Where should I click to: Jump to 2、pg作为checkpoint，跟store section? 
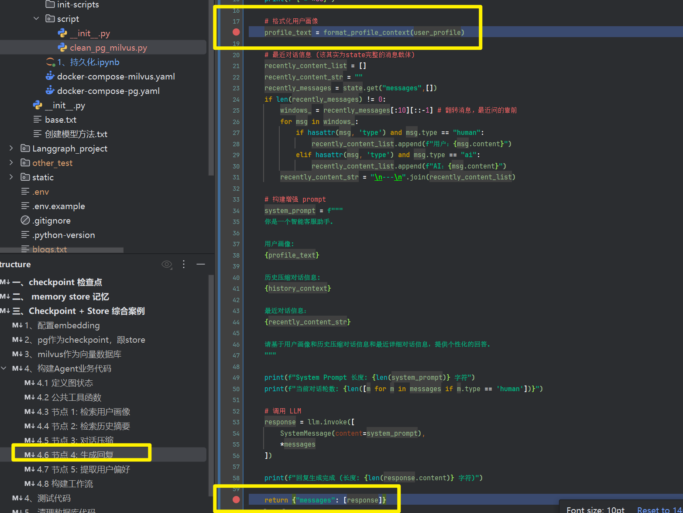[x=85, y=340]
